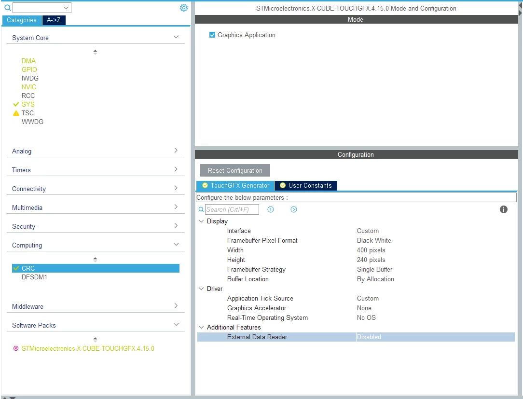Screen dimensions: 523x399
Task: Click the search magnifier icon at top left
Action: (7, 8)
